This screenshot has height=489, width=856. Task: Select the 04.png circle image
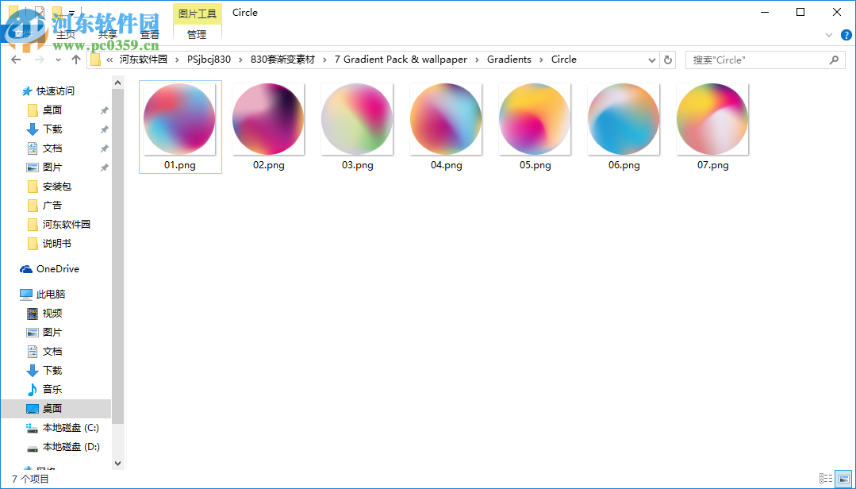[446, 119]
